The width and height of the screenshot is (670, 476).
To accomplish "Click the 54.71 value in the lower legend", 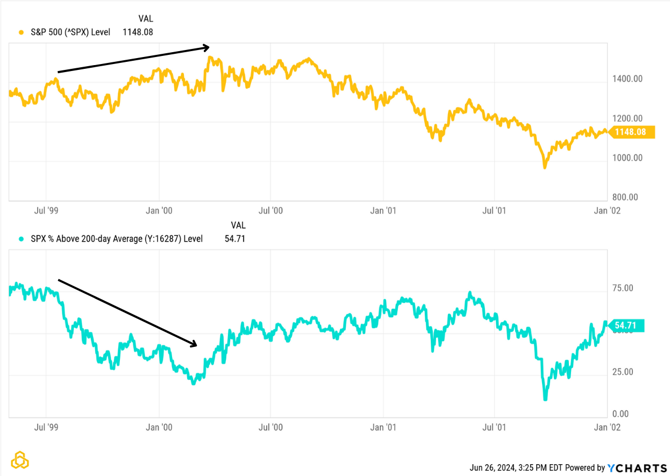I will (x=234, y=239).
